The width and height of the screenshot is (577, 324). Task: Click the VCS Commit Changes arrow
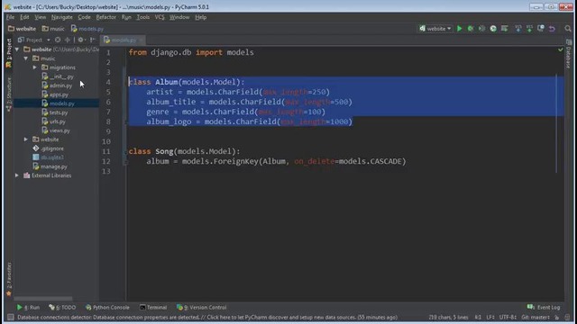(529, 29)
